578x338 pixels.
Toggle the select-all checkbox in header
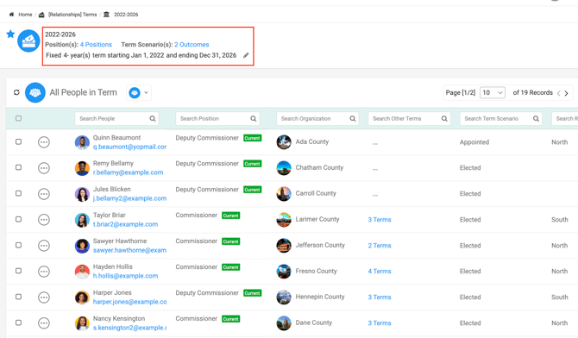(x=18, y=118)
